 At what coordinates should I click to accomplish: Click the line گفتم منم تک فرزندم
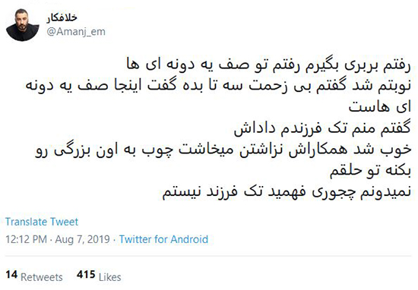pos(322,128)
